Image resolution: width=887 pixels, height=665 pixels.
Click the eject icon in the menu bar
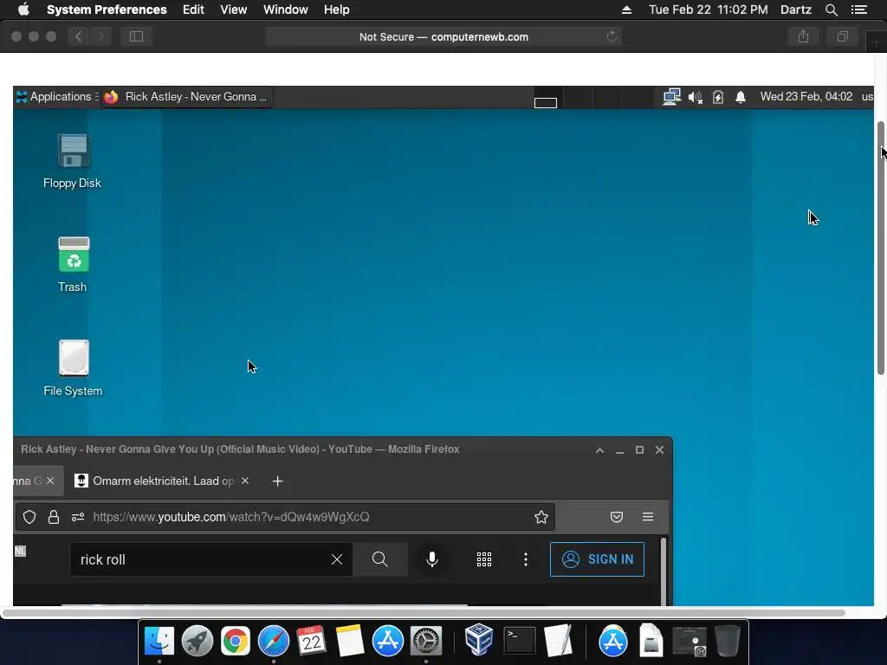coord(627,10)
